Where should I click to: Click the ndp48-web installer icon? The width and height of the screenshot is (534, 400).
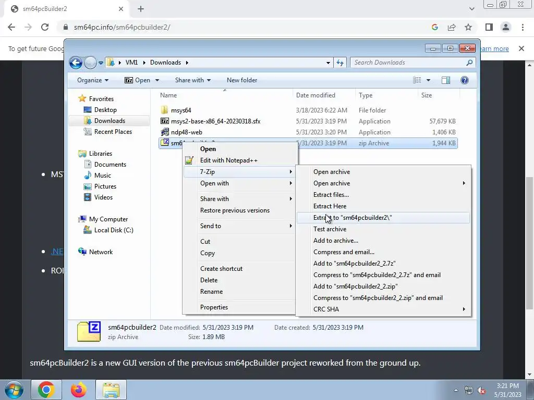tap(164, 132)
